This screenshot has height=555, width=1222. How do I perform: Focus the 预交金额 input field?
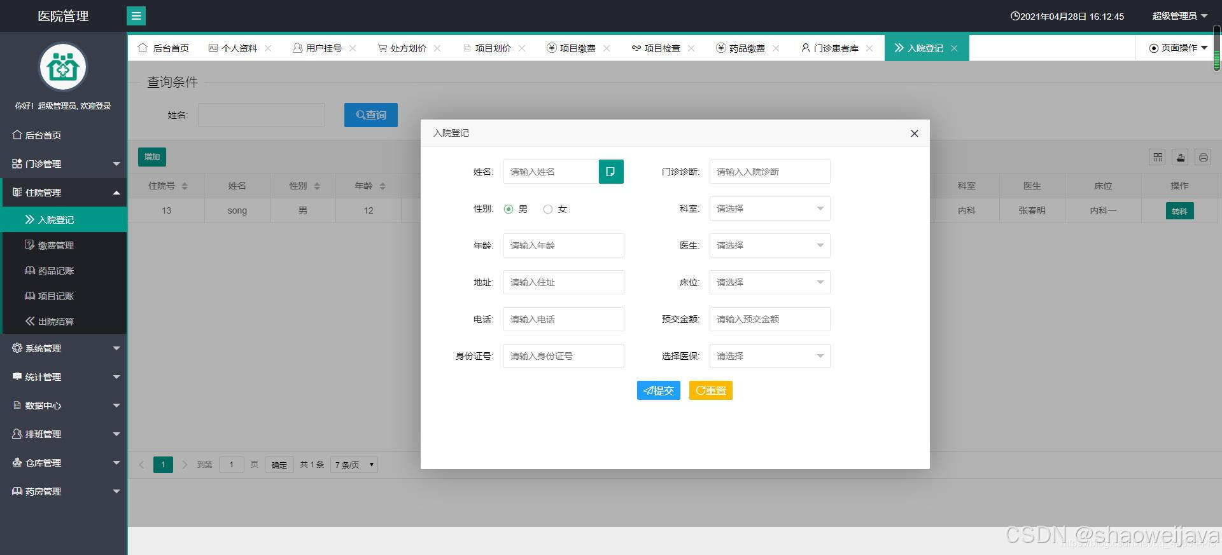(x=770, y=319)
